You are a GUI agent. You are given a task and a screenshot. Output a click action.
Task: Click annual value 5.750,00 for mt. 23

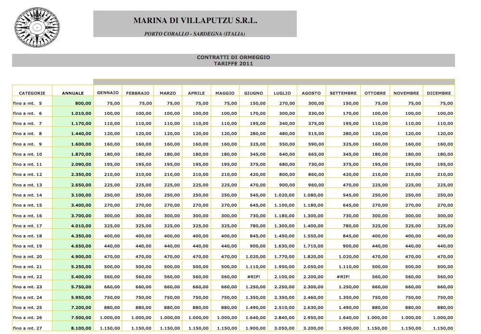pyautogui.click(x=81, y=287)
